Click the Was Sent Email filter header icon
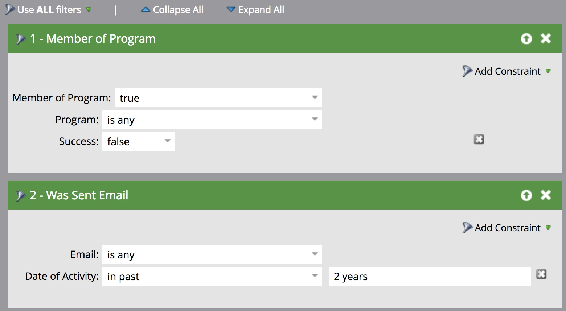 click(21, 196)
